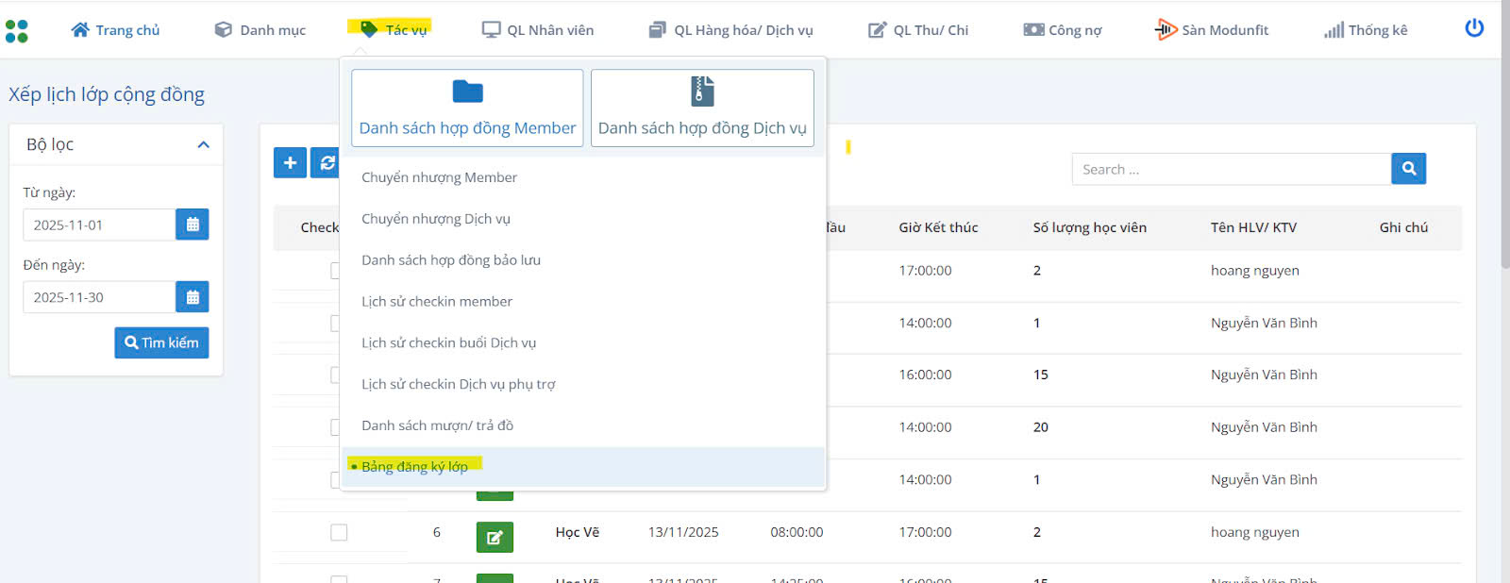Choose Chuyển nhượng Member from menu
The height and width of the screenshot is (583, 1510).
(x=439, y=177)
